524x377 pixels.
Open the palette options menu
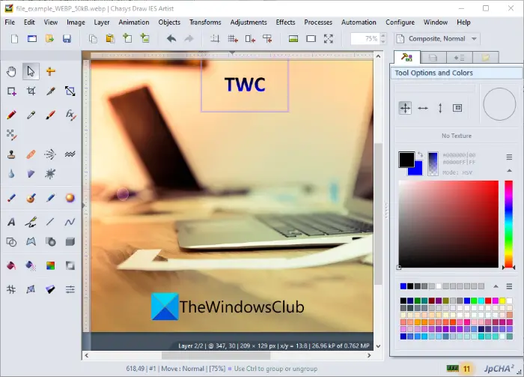tap(509, 286)
